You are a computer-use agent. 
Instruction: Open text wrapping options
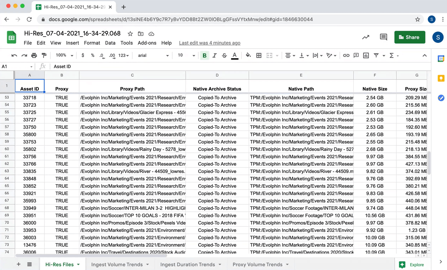[317, 55]
